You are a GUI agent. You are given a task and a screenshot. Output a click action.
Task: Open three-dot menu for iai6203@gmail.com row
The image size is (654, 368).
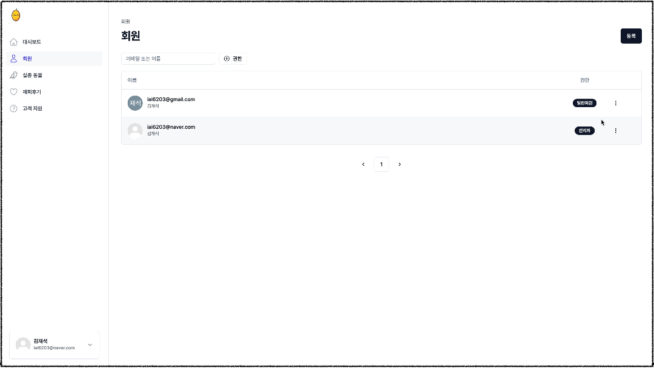(x=616, y=103)
